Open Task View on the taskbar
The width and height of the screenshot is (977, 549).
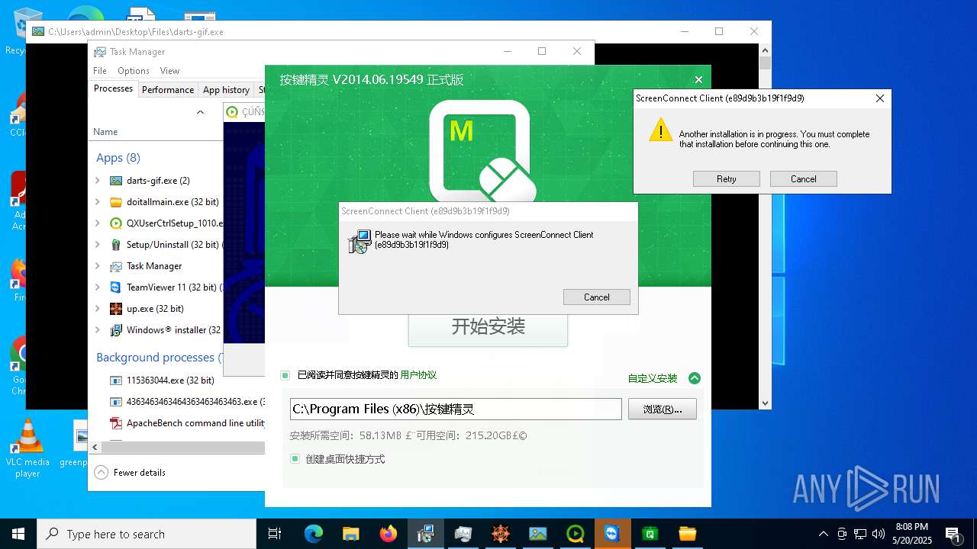point(276,534)
